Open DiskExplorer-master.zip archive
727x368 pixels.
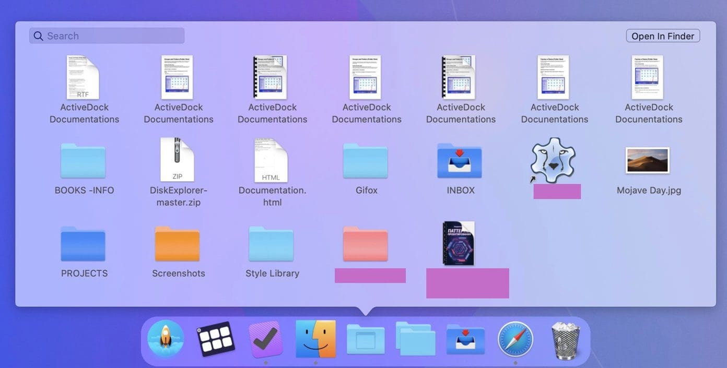tap(178, 160)
